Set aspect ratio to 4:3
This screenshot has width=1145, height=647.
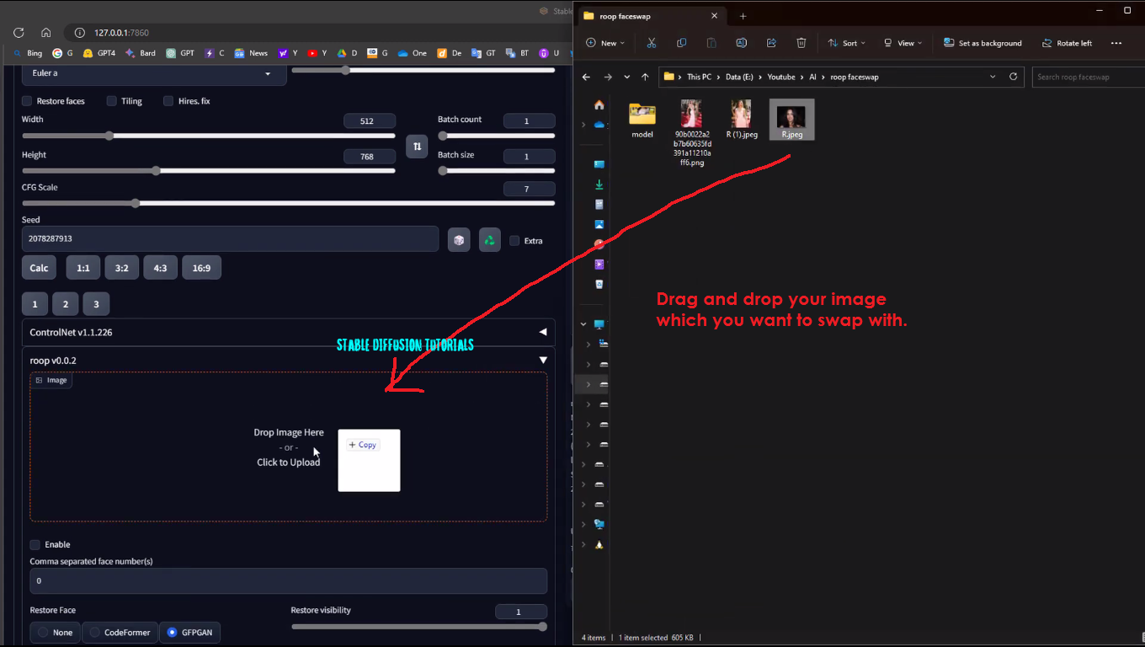(x=160, y=268)
